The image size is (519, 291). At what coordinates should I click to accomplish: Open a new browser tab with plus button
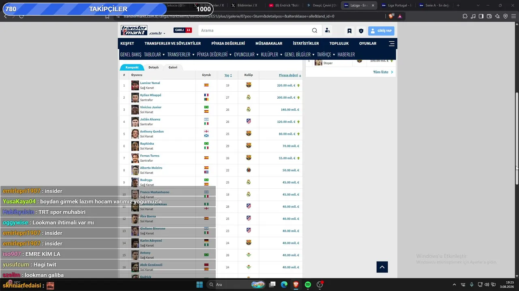(x=458, y=5)
